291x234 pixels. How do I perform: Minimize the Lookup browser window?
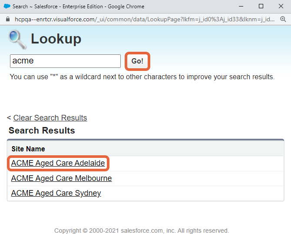(x=241, y=7)
